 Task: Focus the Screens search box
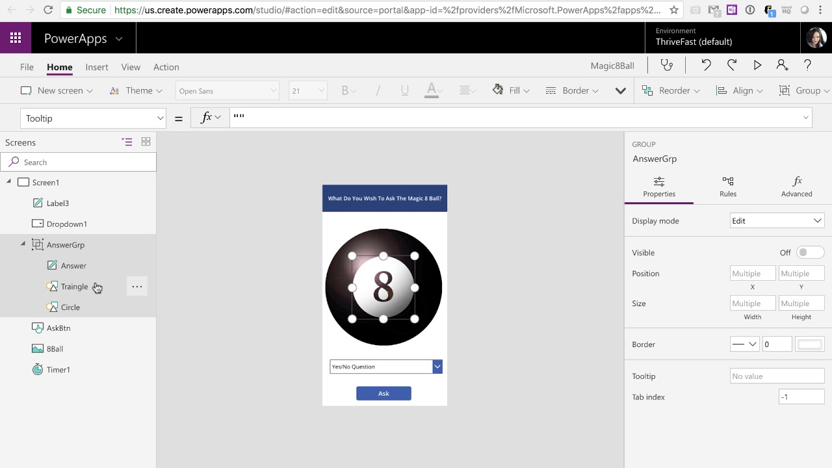(x=78, y=162)
